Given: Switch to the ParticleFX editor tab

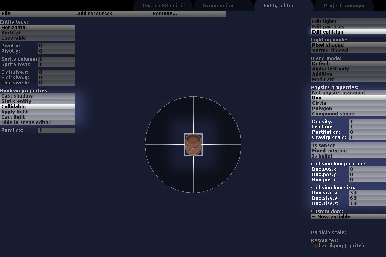Looking at the screenshot, I should coord(163,6).
